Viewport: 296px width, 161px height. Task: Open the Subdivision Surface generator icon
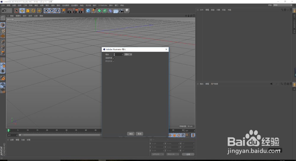99,11
